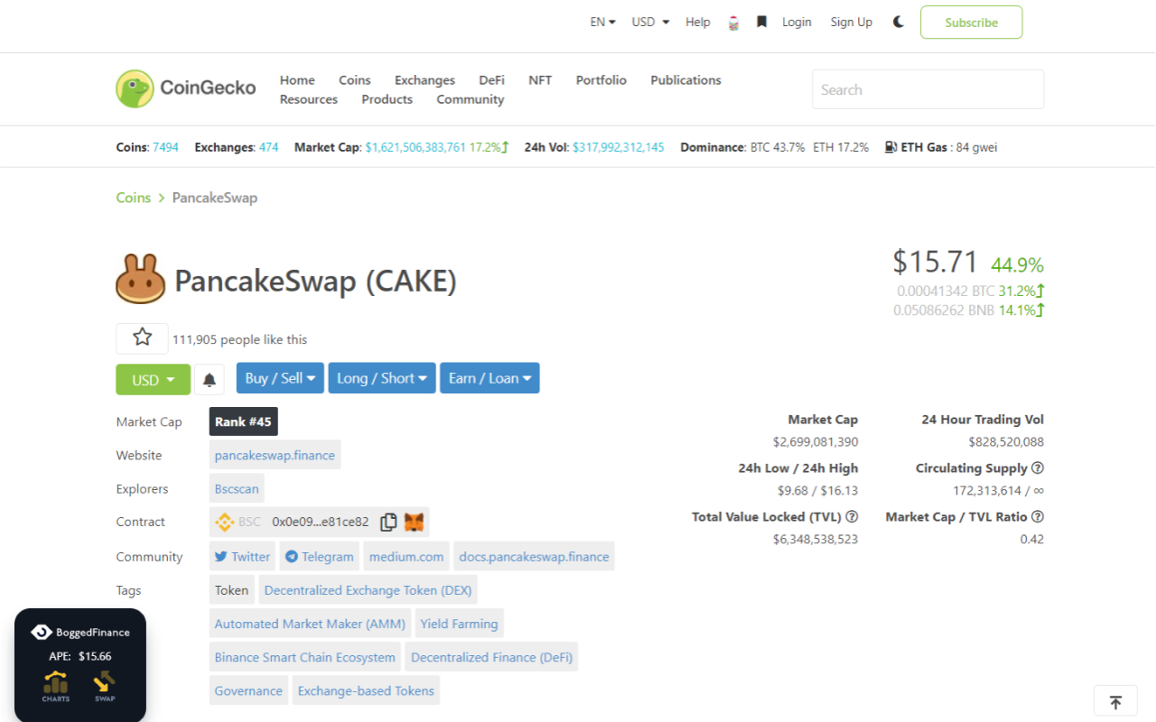Open the green USD price dropdown
The width and height of the screenshot is (1156, 722).
pos(153,380)
